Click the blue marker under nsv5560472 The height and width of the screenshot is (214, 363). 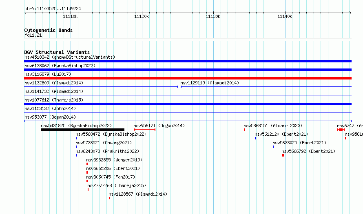(76, 138)
